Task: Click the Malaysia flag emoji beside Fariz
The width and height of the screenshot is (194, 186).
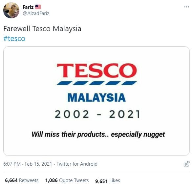Action: pos(38,7)
